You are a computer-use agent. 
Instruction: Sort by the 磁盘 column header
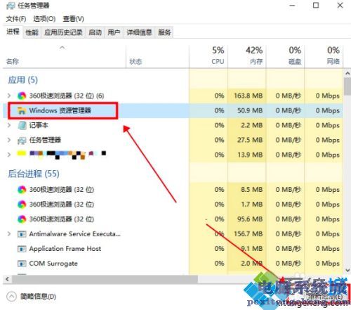pyautogui.click(x=285, y=57)
